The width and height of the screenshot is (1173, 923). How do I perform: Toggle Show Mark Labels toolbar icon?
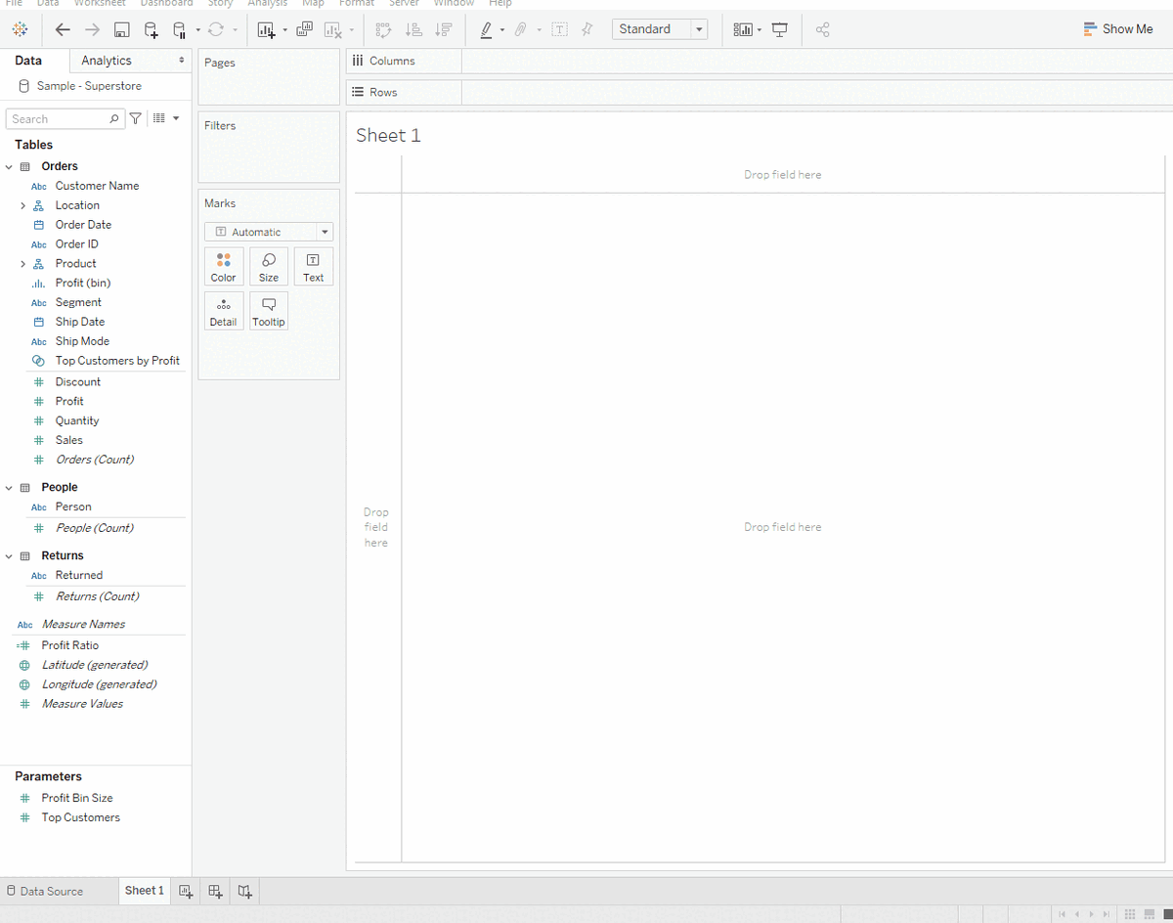click(560, 29)
